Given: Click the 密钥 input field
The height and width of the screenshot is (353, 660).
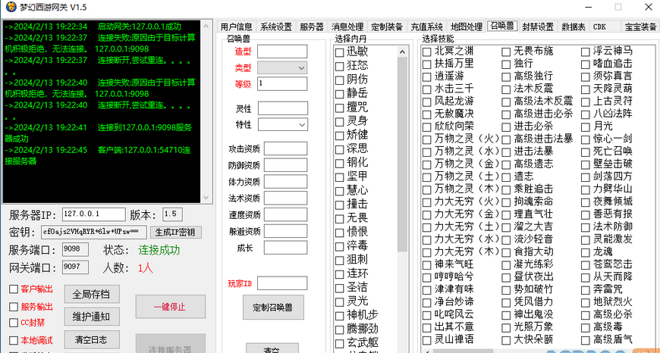Looking at the screenshot, I should tap(94, 232).
